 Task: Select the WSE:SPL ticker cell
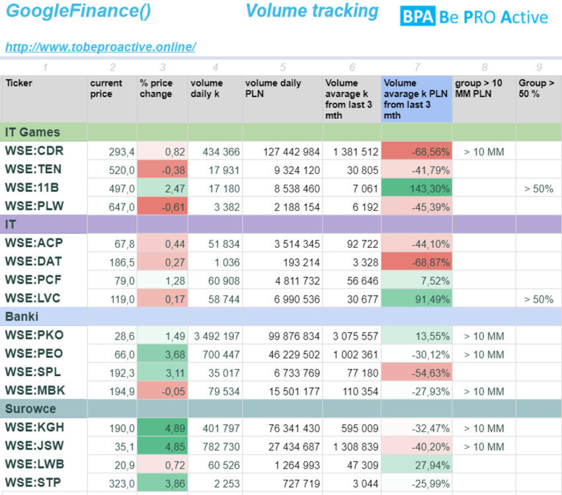44,372
